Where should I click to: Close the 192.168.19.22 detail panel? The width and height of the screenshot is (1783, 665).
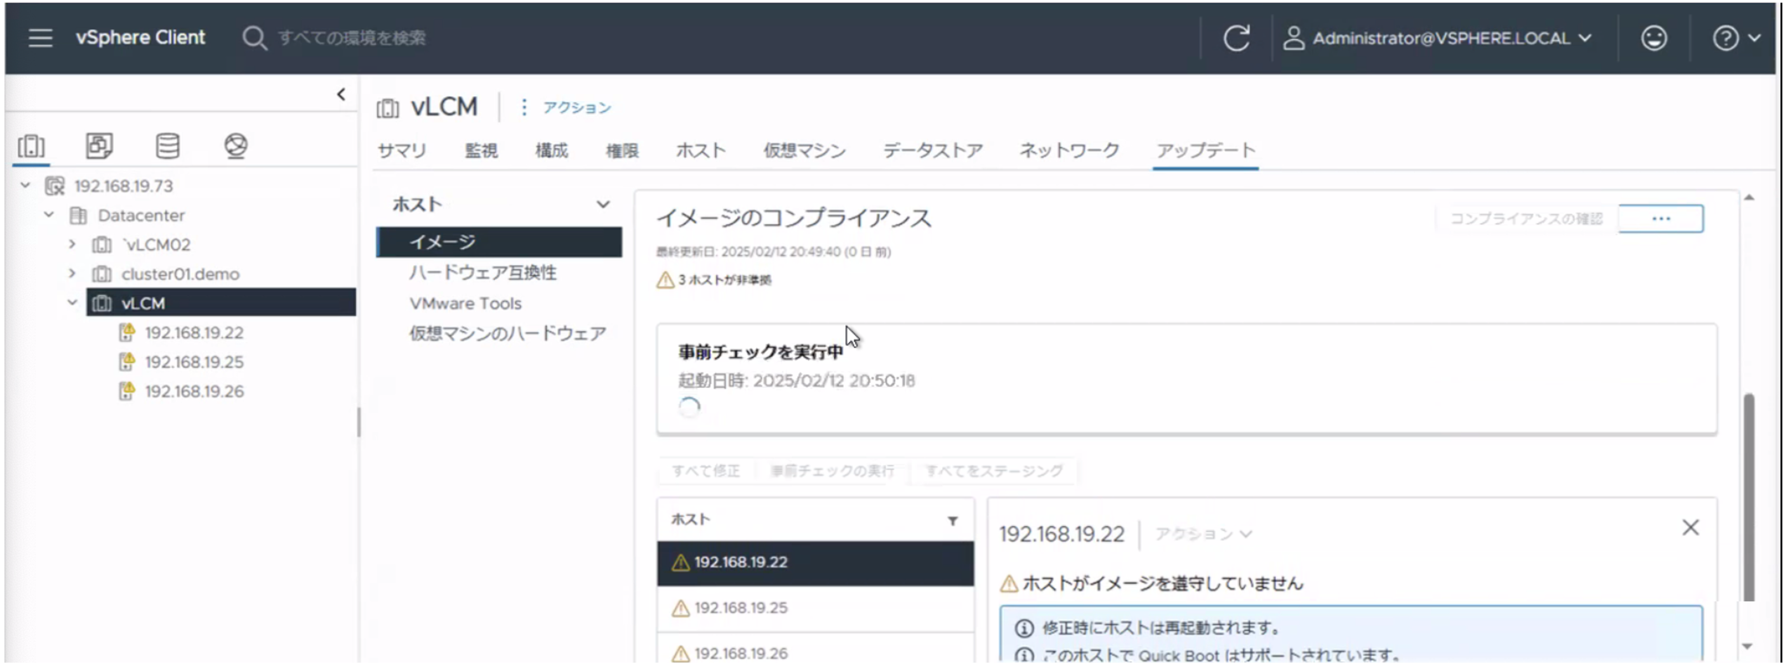pos(1690,527)
